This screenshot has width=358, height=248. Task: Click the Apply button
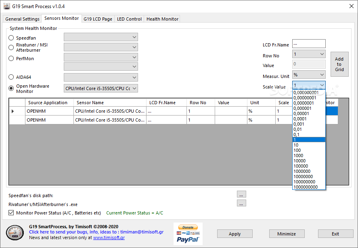pyautogui.click(x=235, y=234)
